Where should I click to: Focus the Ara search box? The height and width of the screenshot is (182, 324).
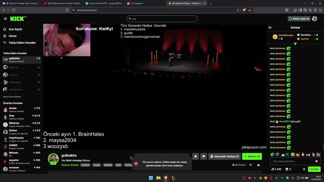click(162, 19)
